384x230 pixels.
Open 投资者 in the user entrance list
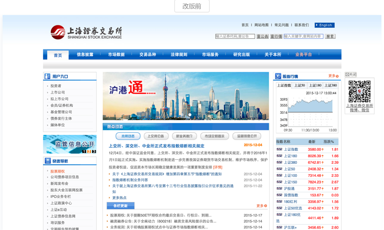tap(56, 86)
